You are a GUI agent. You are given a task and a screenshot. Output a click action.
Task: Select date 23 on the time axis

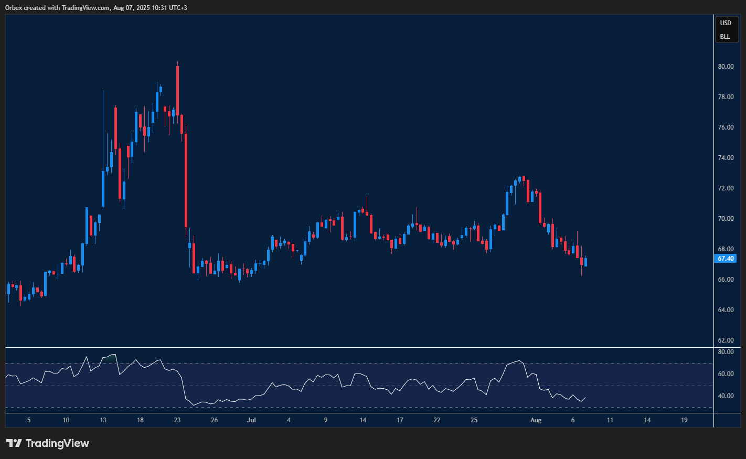(177, 420)
